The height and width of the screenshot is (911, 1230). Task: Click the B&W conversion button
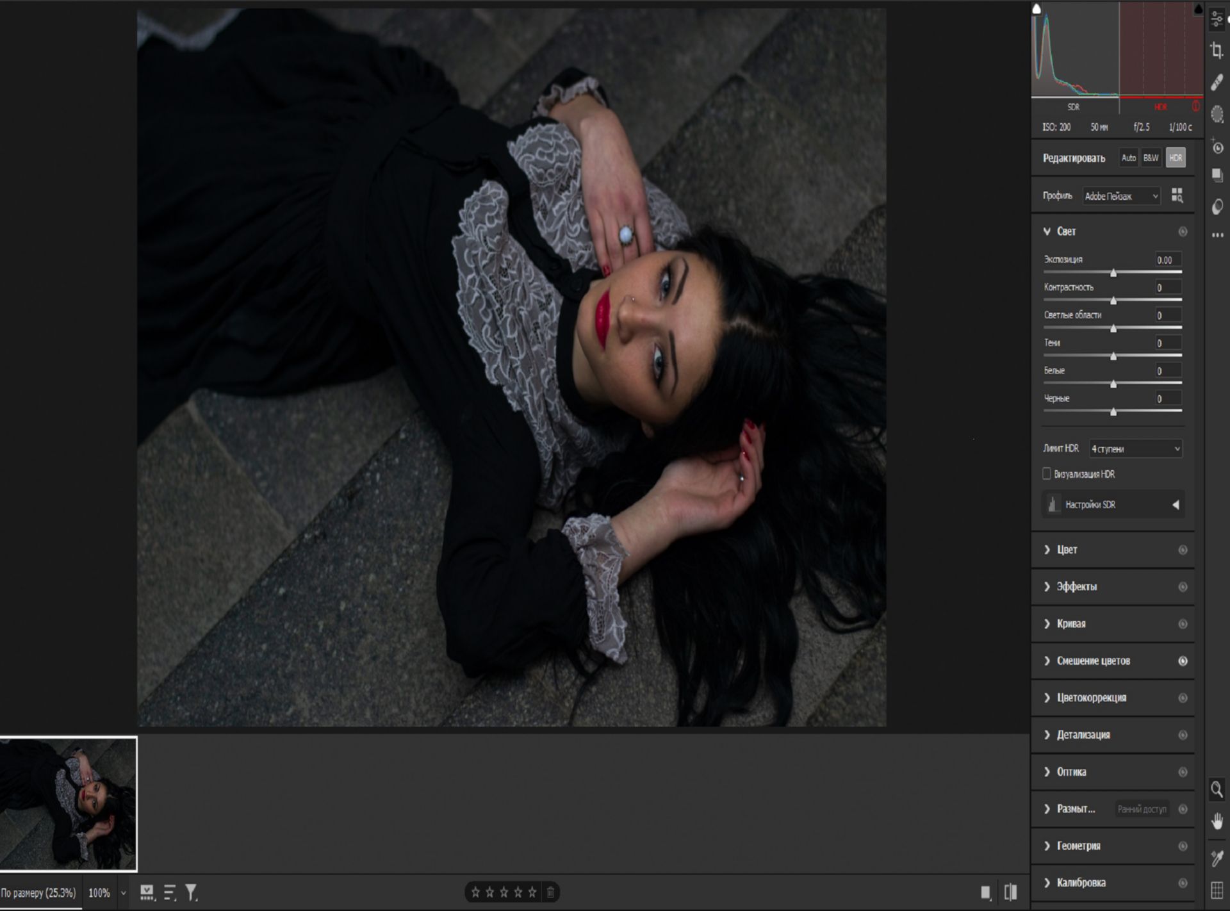point(1151,158)
